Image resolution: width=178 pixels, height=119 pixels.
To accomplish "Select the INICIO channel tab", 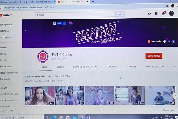I will tap(44, 67).
